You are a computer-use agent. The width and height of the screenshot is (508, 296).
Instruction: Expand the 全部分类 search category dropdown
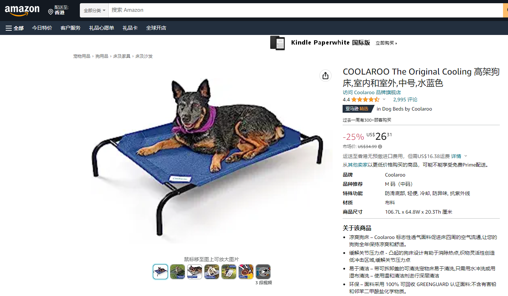point(94,10)
